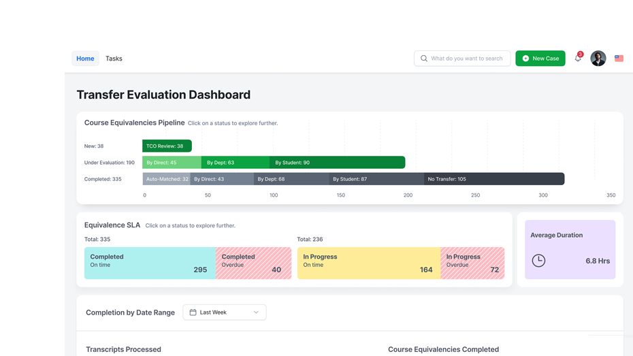This screenshot has height=356, width=633.
Task: Open the Completed On time 295 card
Action: [150, 263]
